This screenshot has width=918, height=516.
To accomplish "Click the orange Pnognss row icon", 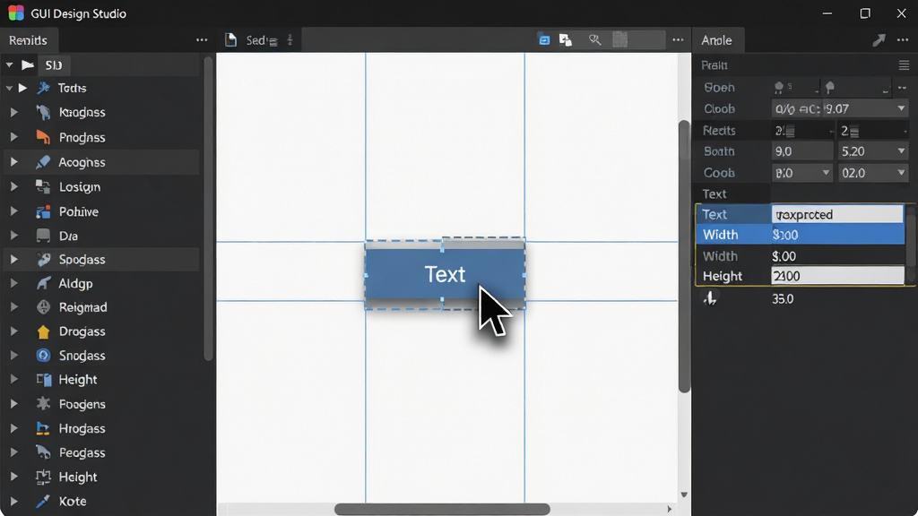I will click(x=43, y=137).
